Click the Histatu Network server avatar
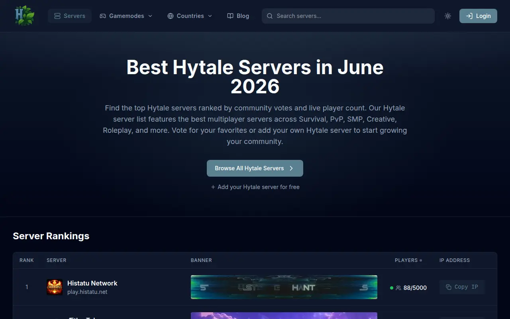 click(x=55, y=287)
